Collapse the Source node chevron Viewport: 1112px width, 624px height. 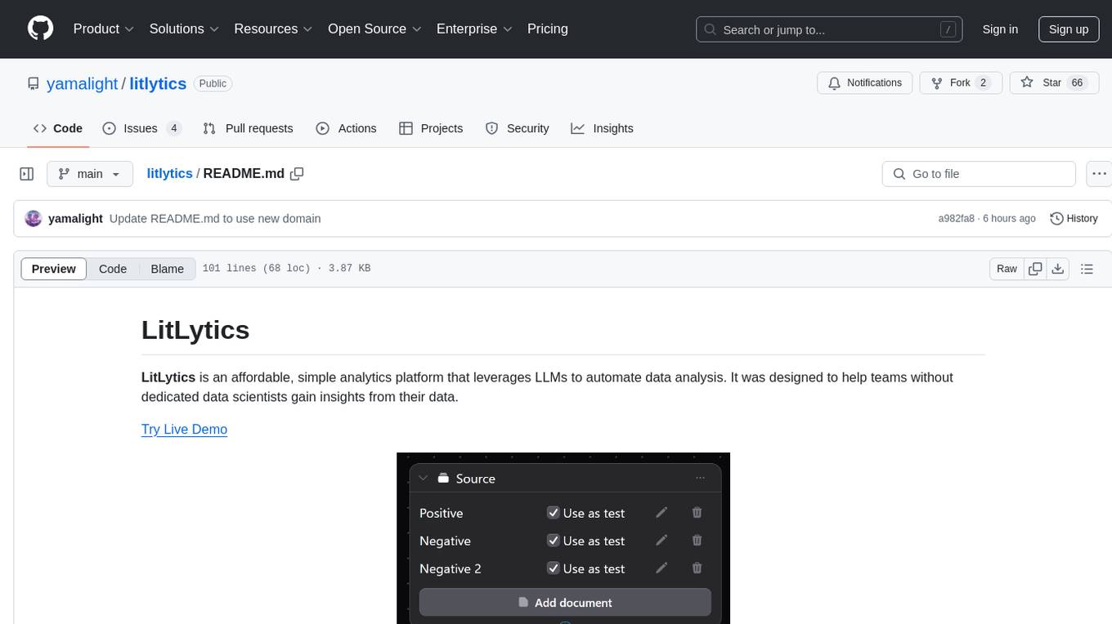423,479
